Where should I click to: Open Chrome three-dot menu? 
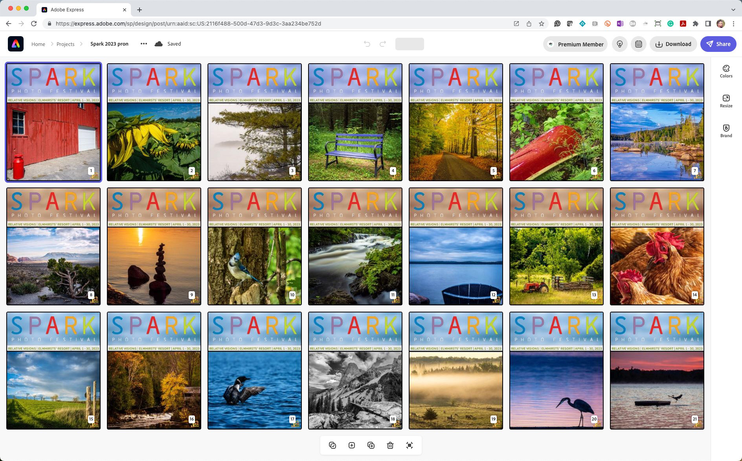[733, 24]
